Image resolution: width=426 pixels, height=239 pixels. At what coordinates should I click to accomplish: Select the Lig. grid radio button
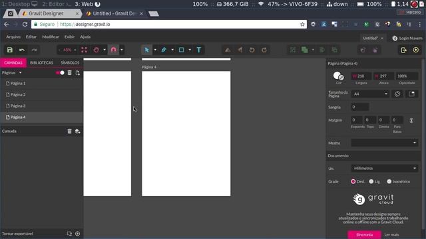coord(371,181)
